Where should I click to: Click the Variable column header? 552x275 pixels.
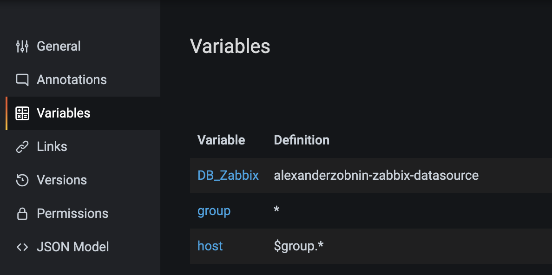coord(221,140)
